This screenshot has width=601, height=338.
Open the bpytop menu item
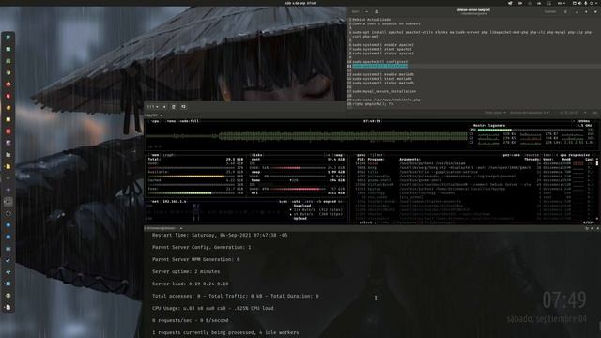(x=171, y=121)
